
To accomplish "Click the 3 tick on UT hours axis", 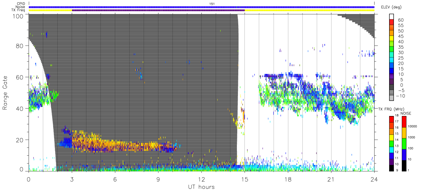I will click(x=72, y=179).
